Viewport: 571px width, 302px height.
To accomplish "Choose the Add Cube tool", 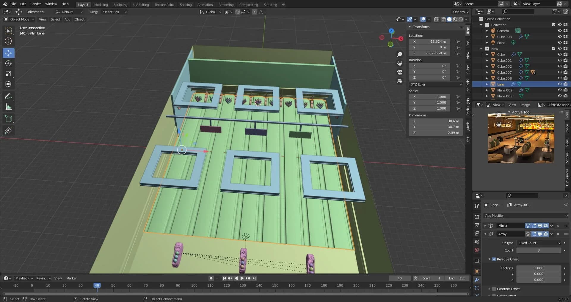I will click(x=8, y=119).
